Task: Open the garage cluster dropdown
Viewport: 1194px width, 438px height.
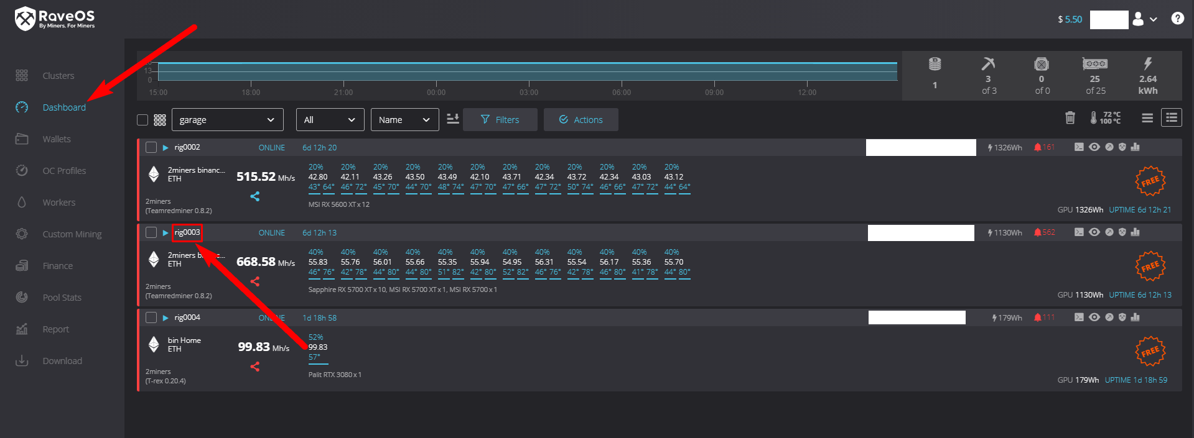Action: click(x=227, y=120)
